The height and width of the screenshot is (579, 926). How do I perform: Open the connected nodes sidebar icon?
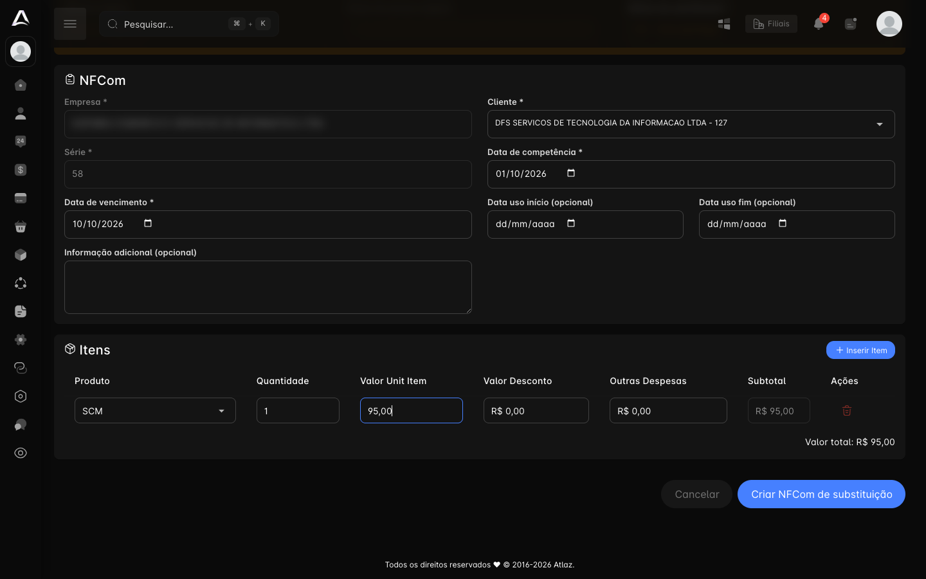pyautogui.click(x=21, y=283)
